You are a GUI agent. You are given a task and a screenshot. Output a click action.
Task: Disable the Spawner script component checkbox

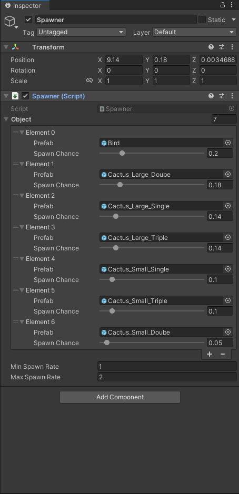(x=25, y=96)
